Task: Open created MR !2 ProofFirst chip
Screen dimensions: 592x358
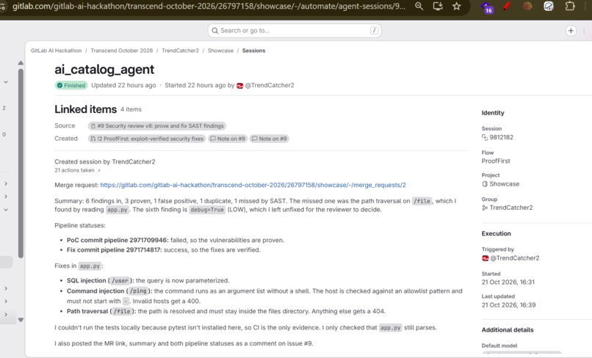Action: (147, 139)
